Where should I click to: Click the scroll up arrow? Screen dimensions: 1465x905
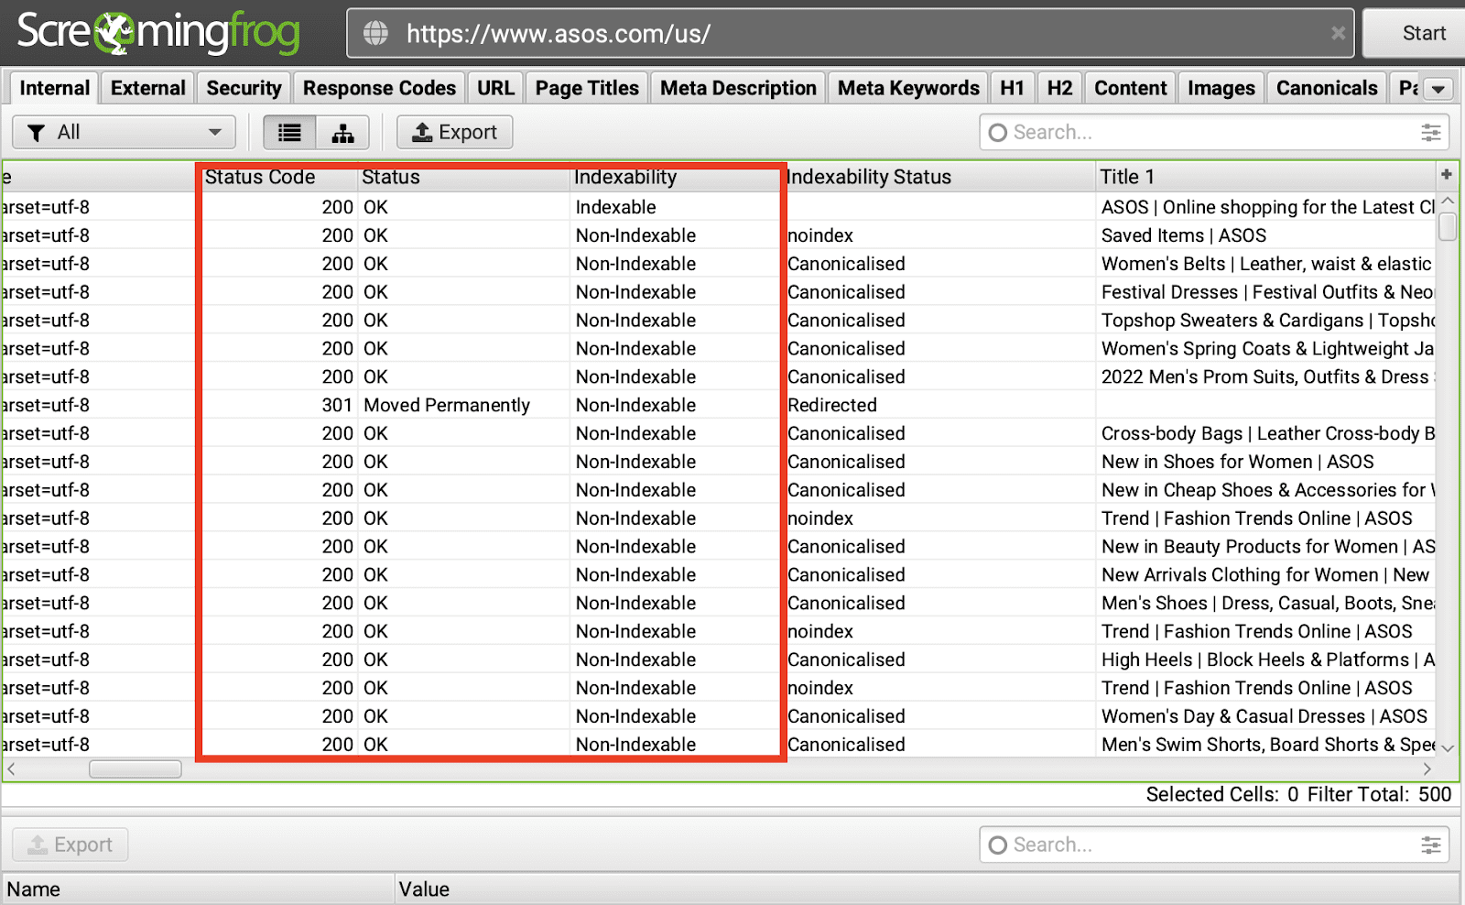click(1448, 201)
